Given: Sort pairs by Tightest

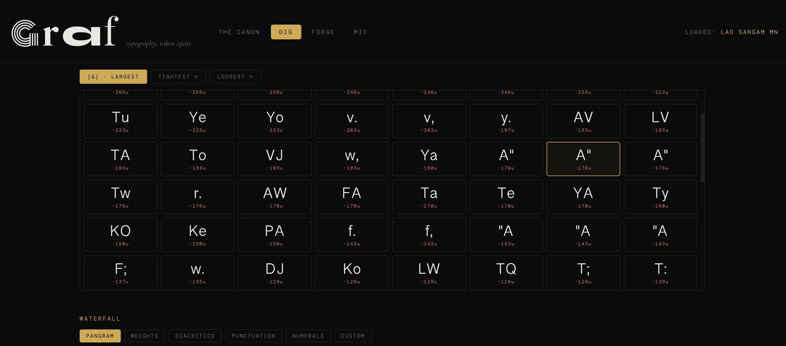Looking at the screenshot, I should [178, 77].
